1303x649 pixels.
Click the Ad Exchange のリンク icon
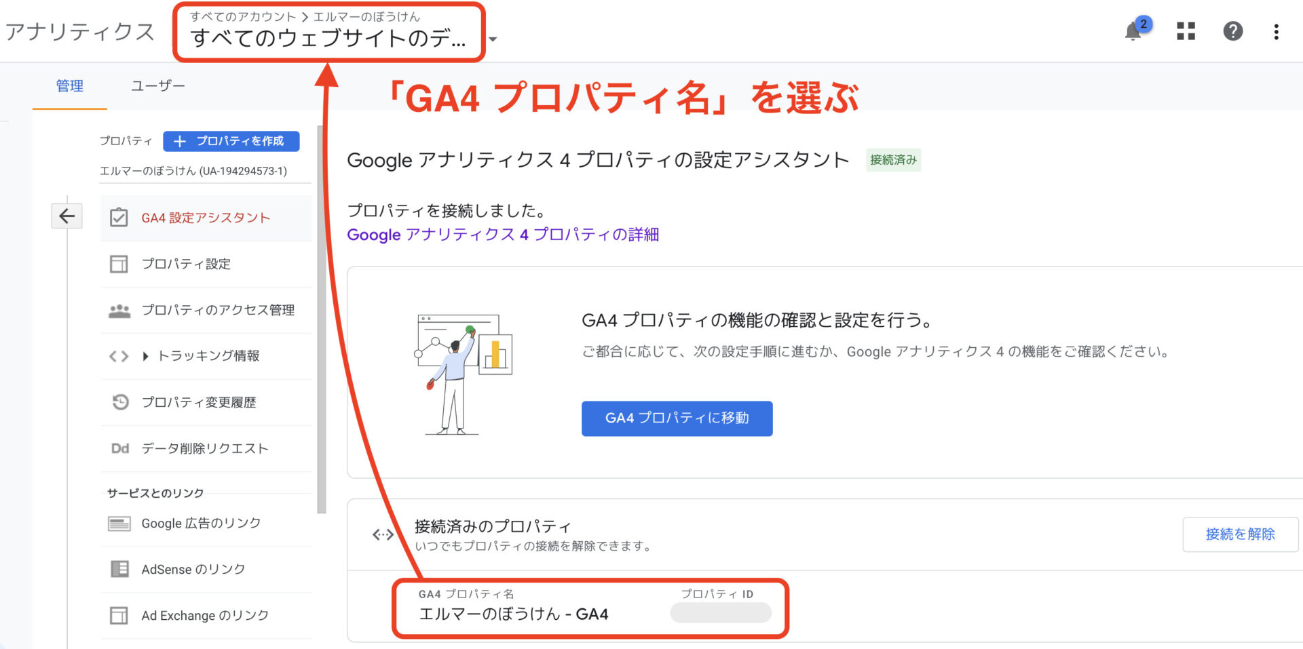pyautogui.click(x=119, y=615)
